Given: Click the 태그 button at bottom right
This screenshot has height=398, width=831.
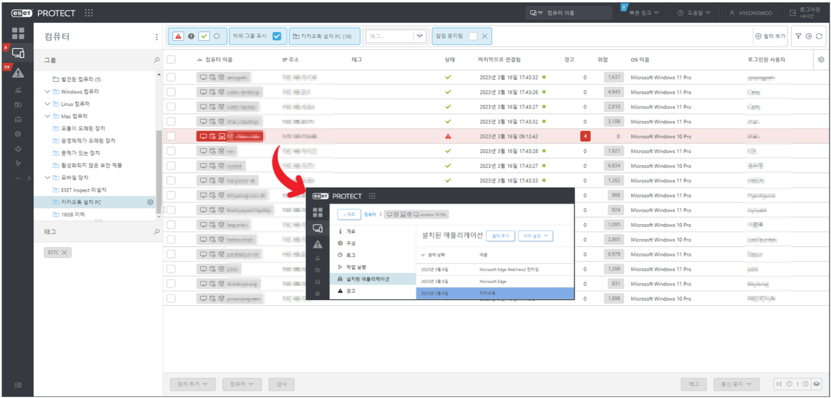Looking at the screenshot, I should (694, 384).
